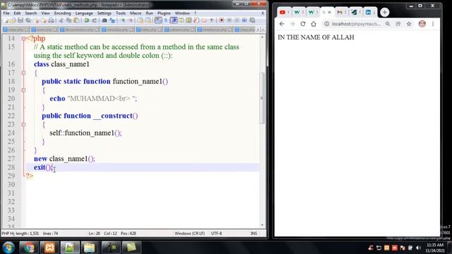452x254 pixels.
Task: Open the Plugins menu
Action: [x=164, y=13]
